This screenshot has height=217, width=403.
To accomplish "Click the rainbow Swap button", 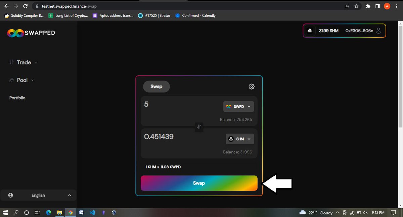I will tap(199, 183).
